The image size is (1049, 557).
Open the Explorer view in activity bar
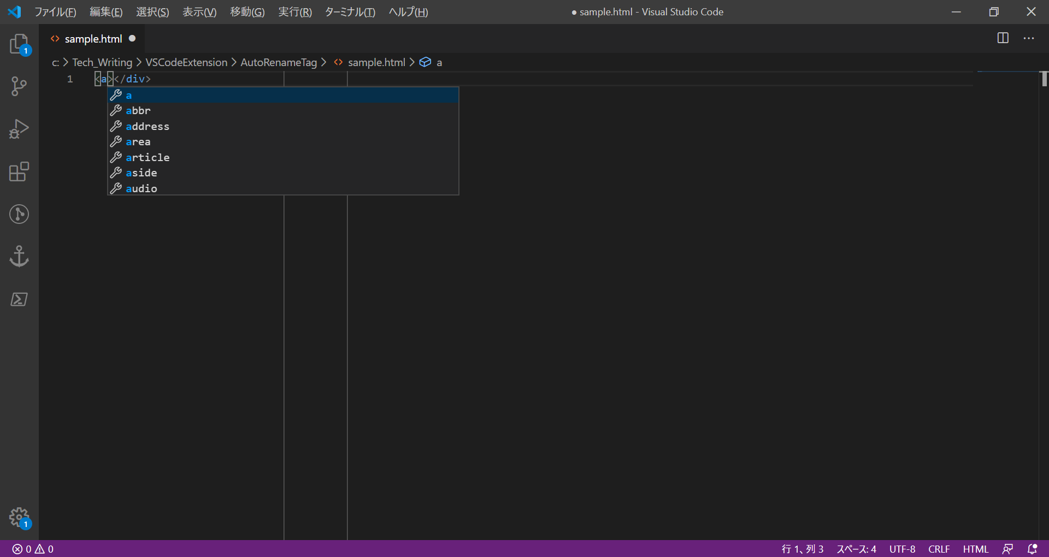[19, 44]
